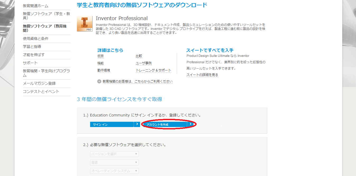Go to 学習と指導 in sidebar
Image resolution: width=356 pixels, height=176 pixels.
pos(32,47)
